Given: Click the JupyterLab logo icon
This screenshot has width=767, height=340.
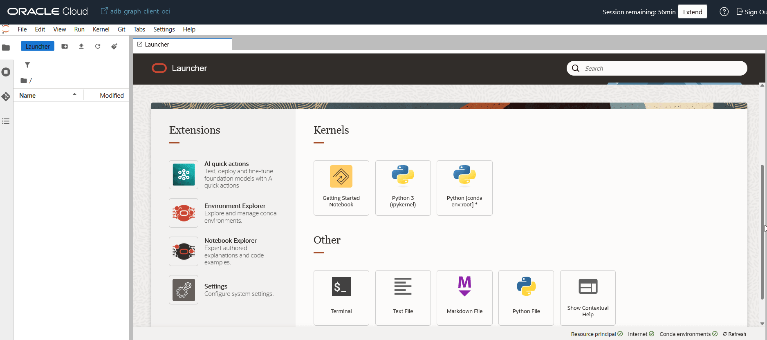Looking at the screenshot, I should (x=6, y=29).
